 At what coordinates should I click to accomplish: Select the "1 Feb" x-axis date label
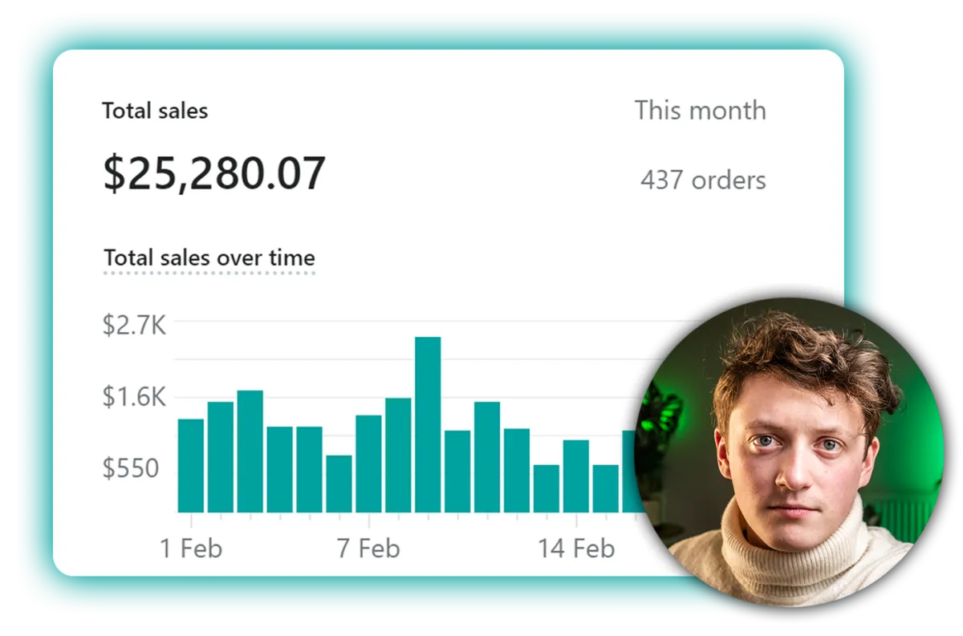click(191, 549)
